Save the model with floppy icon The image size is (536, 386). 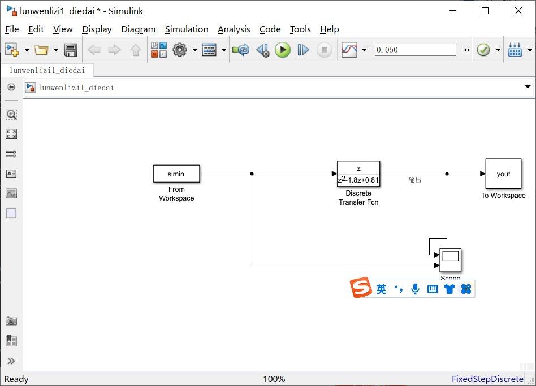pyautogui.click(x=71, y=50)
